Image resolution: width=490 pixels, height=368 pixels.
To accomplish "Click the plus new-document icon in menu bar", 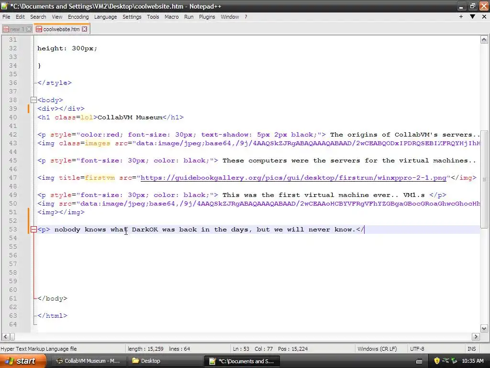I will point(461,17).
